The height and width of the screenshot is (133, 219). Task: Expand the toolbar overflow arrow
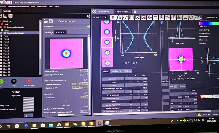[201, 18]
